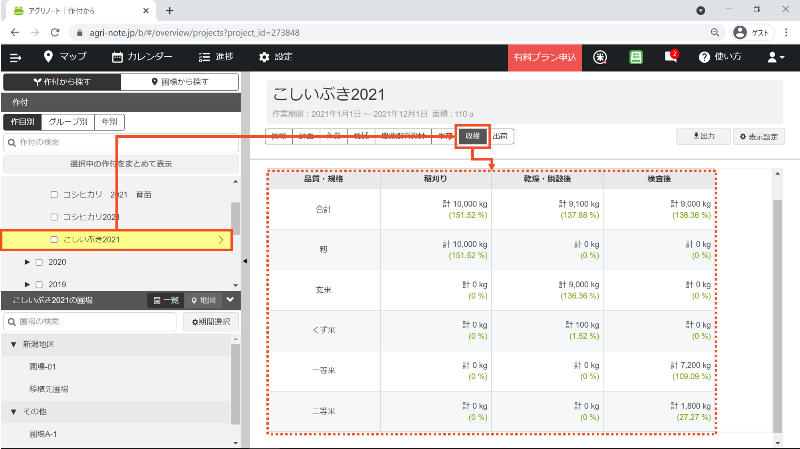Click the notification bell with badge 2

(671, 57)
